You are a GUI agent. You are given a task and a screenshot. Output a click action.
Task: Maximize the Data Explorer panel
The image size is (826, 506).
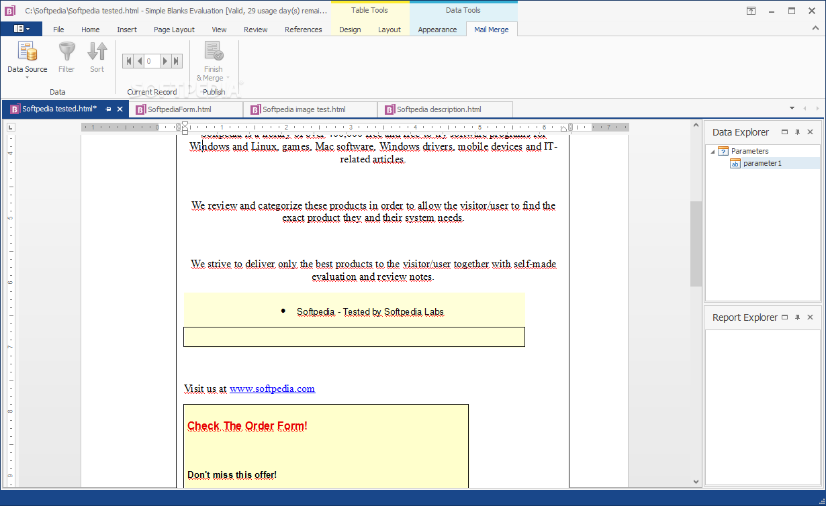[784, 132]
